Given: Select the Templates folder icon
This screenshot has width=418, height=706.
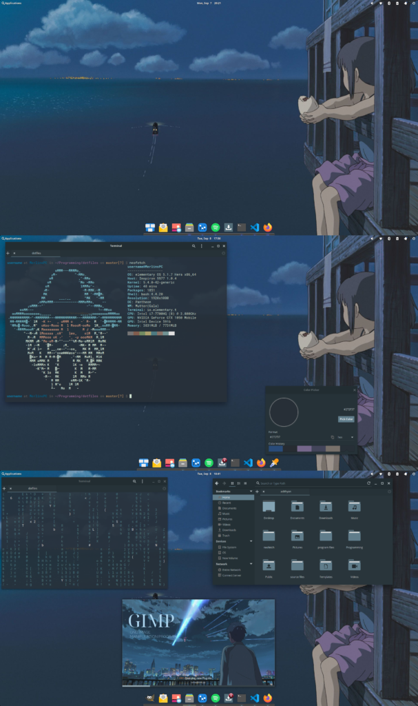Looking at the screenshot, I should (x=326, y=565).
